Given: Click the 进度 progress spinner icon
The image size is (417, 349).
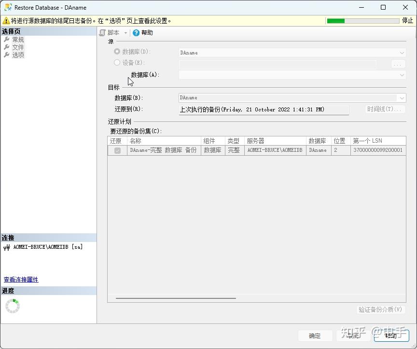Looking at the screenshot, I should [x=12, y=306].
